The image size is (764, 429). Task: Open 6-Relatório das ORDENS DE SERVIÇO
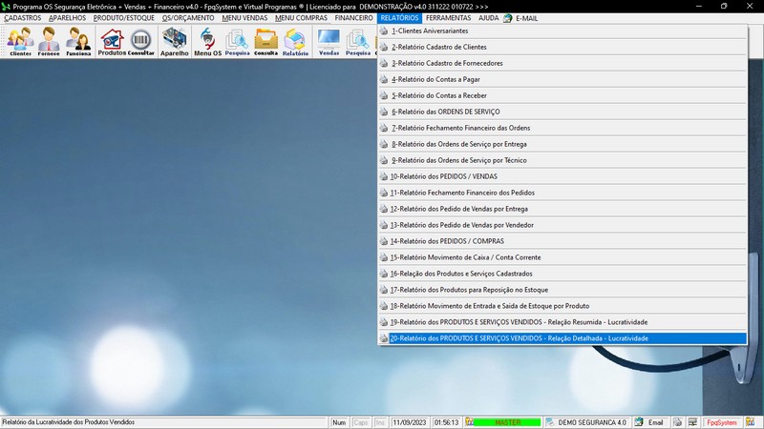click(562, 112)
